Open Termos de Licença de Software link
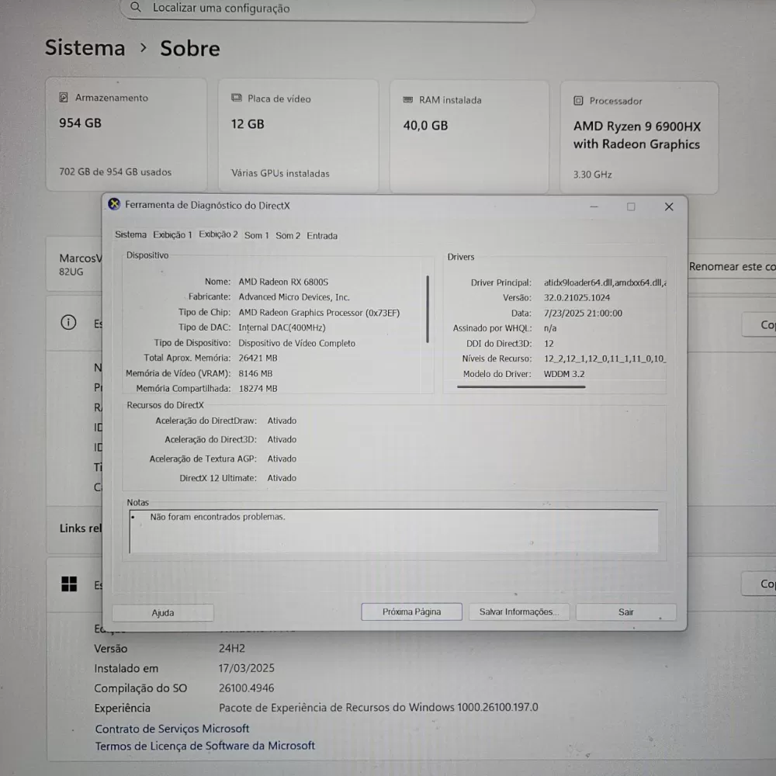The image size is (776, 776). click(205, 746)
